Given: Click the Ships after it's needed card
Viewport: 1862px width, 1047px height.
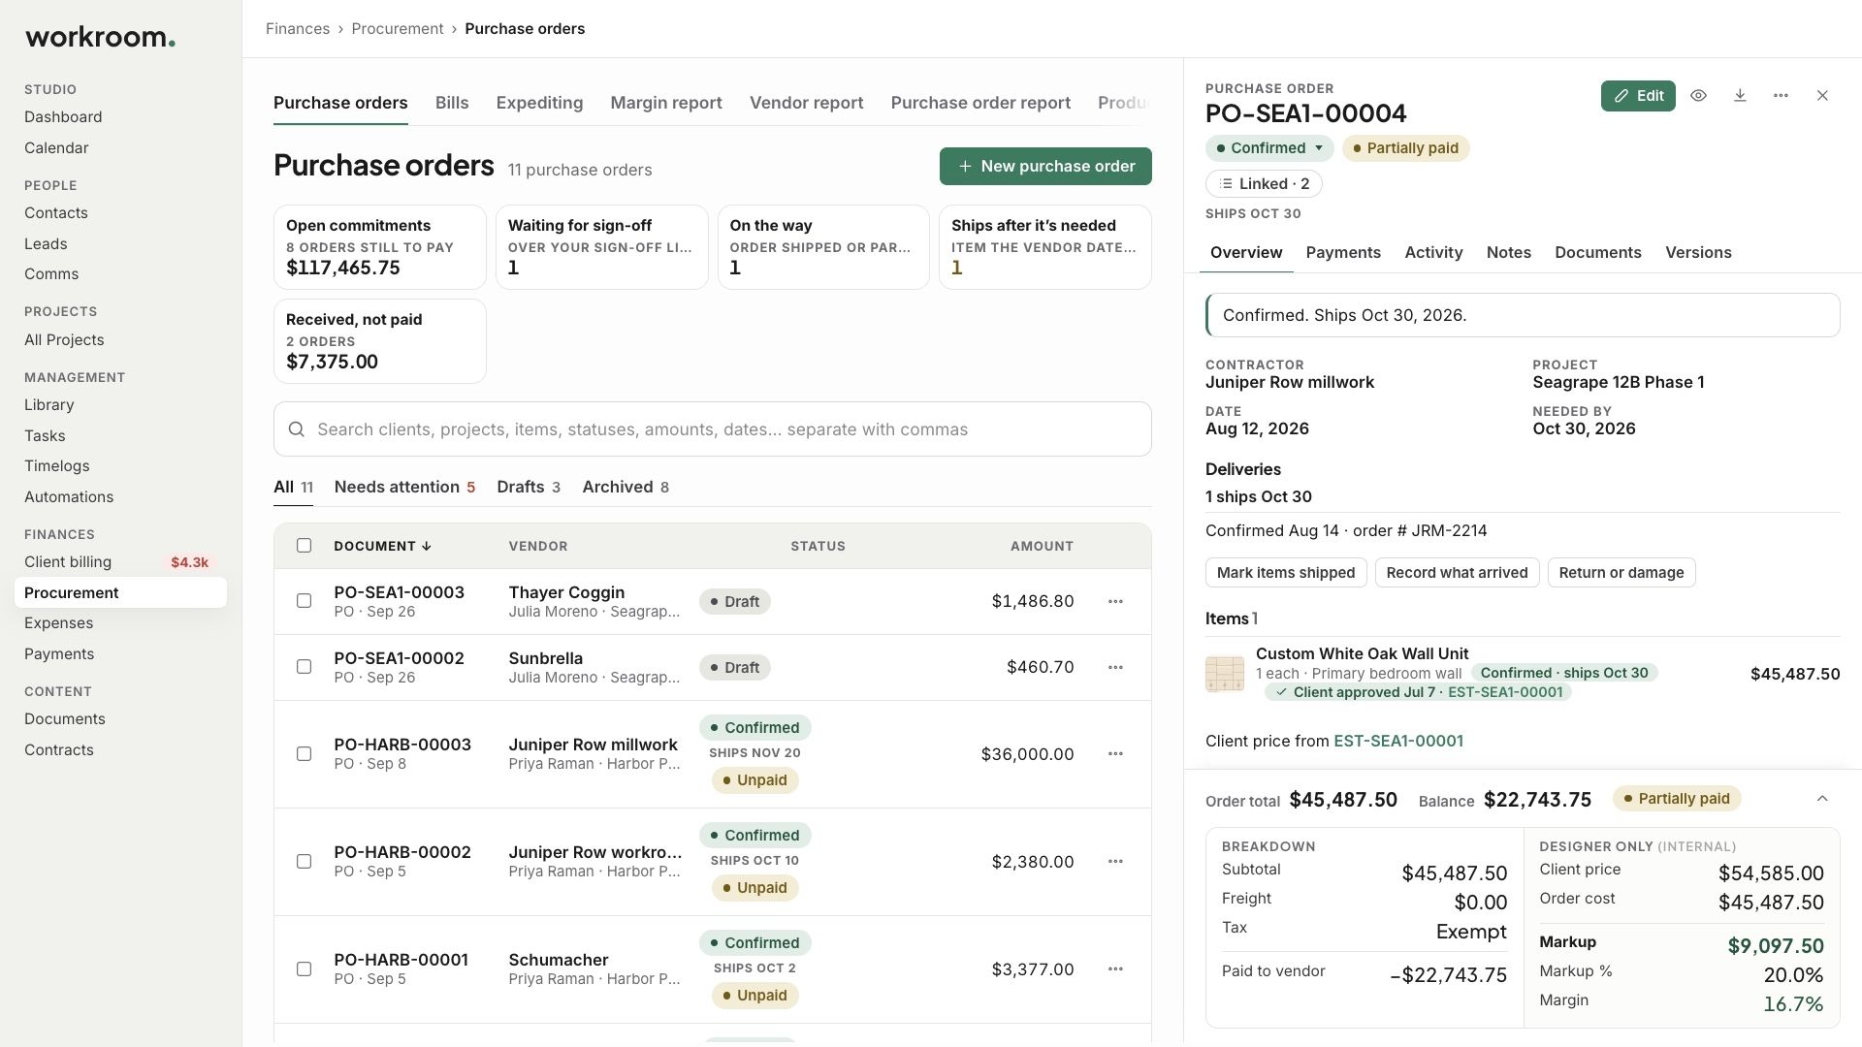Looking at the screenshot, I should pos(1045,247).
